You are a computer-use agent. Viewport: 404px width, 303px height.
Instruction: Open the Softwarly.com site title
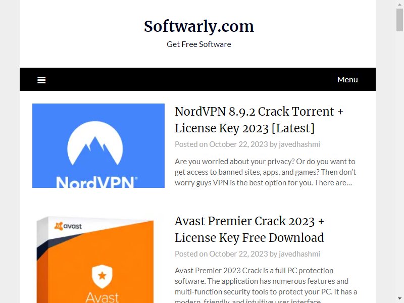tap(199, 27)
